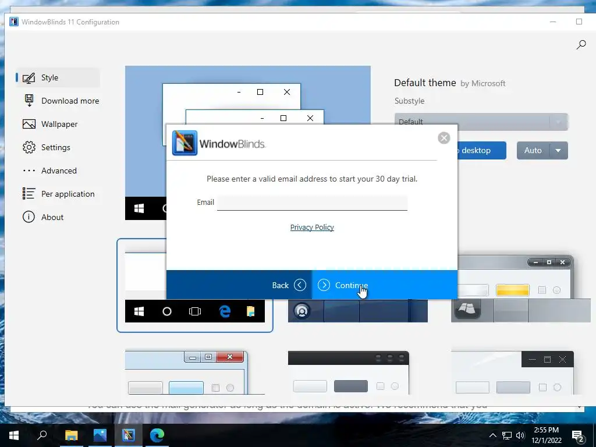
Task: Click Continue to start trial
Action: 385,285
